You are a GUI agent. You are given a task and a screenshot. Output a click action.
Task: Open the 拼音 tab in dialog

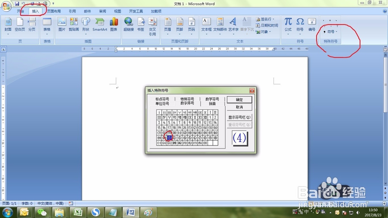tap(212, 104)
